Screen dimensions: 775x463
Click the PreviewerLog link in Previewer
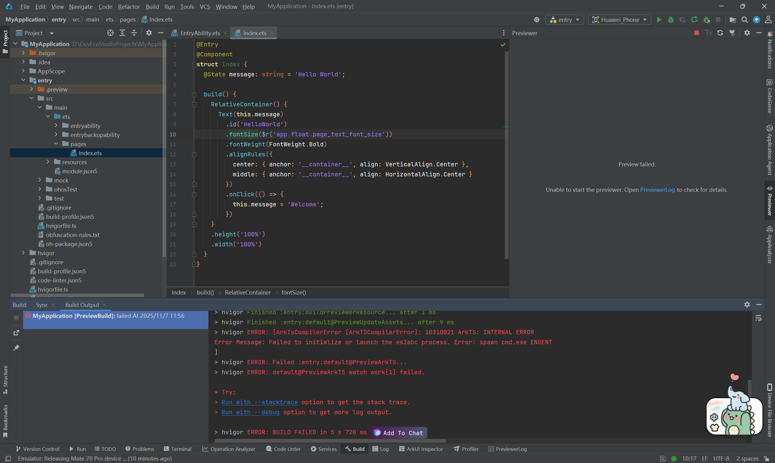(x=657, y=190)
